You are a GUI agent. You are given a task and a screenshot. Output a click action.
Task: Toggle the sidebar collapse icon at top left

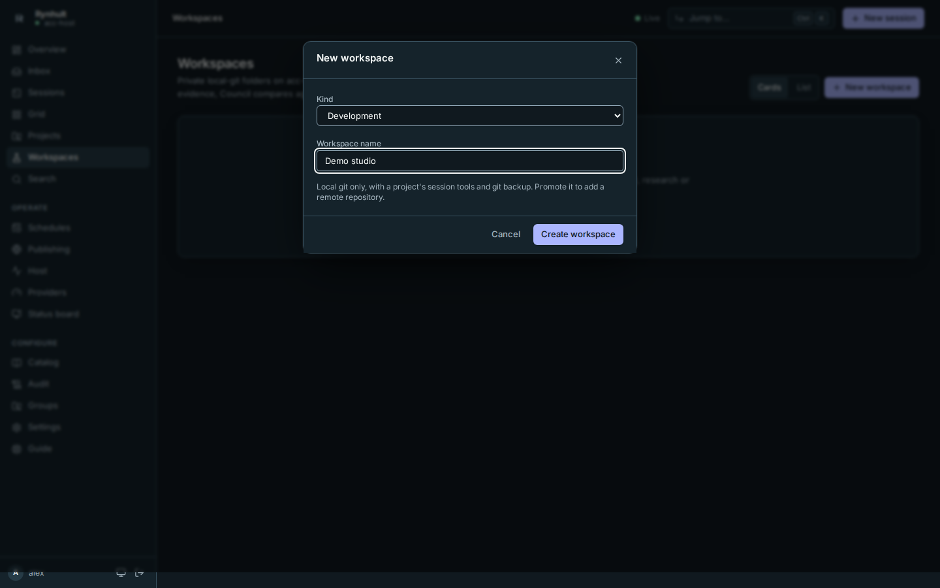pyautogui.click(x=19, y=18)
